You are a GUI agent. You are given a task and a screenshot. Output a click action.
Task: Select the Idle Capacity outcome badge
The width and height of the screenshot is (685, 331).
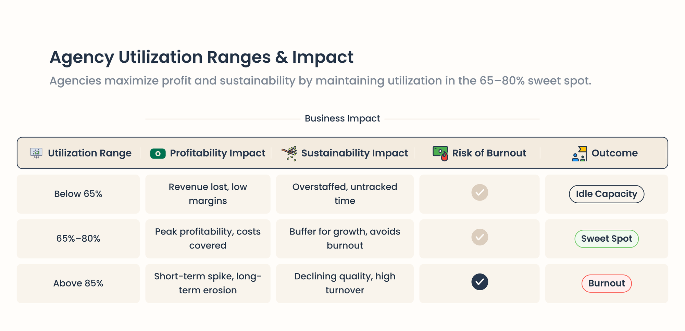point(606,194)
